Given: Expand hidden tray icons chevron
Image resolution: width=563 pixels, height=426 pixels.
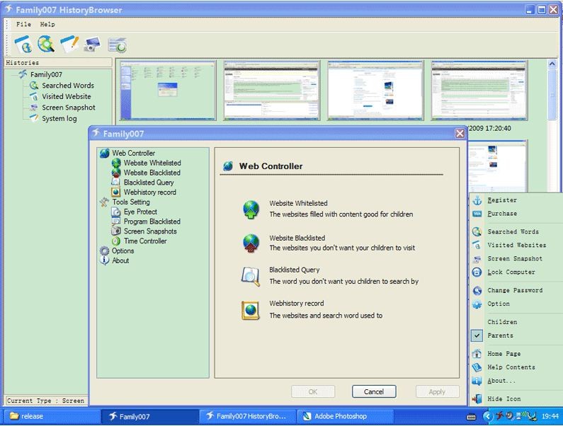Looking at the screenshot, I should tap(488, 416).
